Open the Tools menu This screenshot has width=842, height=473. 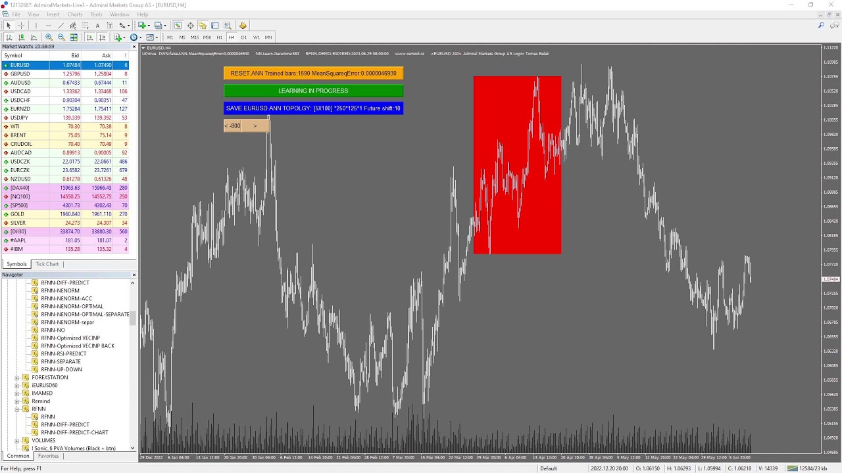click(x=96, y=14)
